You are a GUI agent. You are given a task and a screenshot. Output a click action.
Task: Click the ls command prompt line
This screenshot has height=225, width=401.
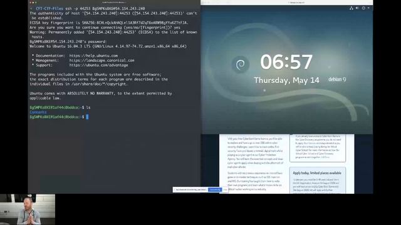point(60,107)
